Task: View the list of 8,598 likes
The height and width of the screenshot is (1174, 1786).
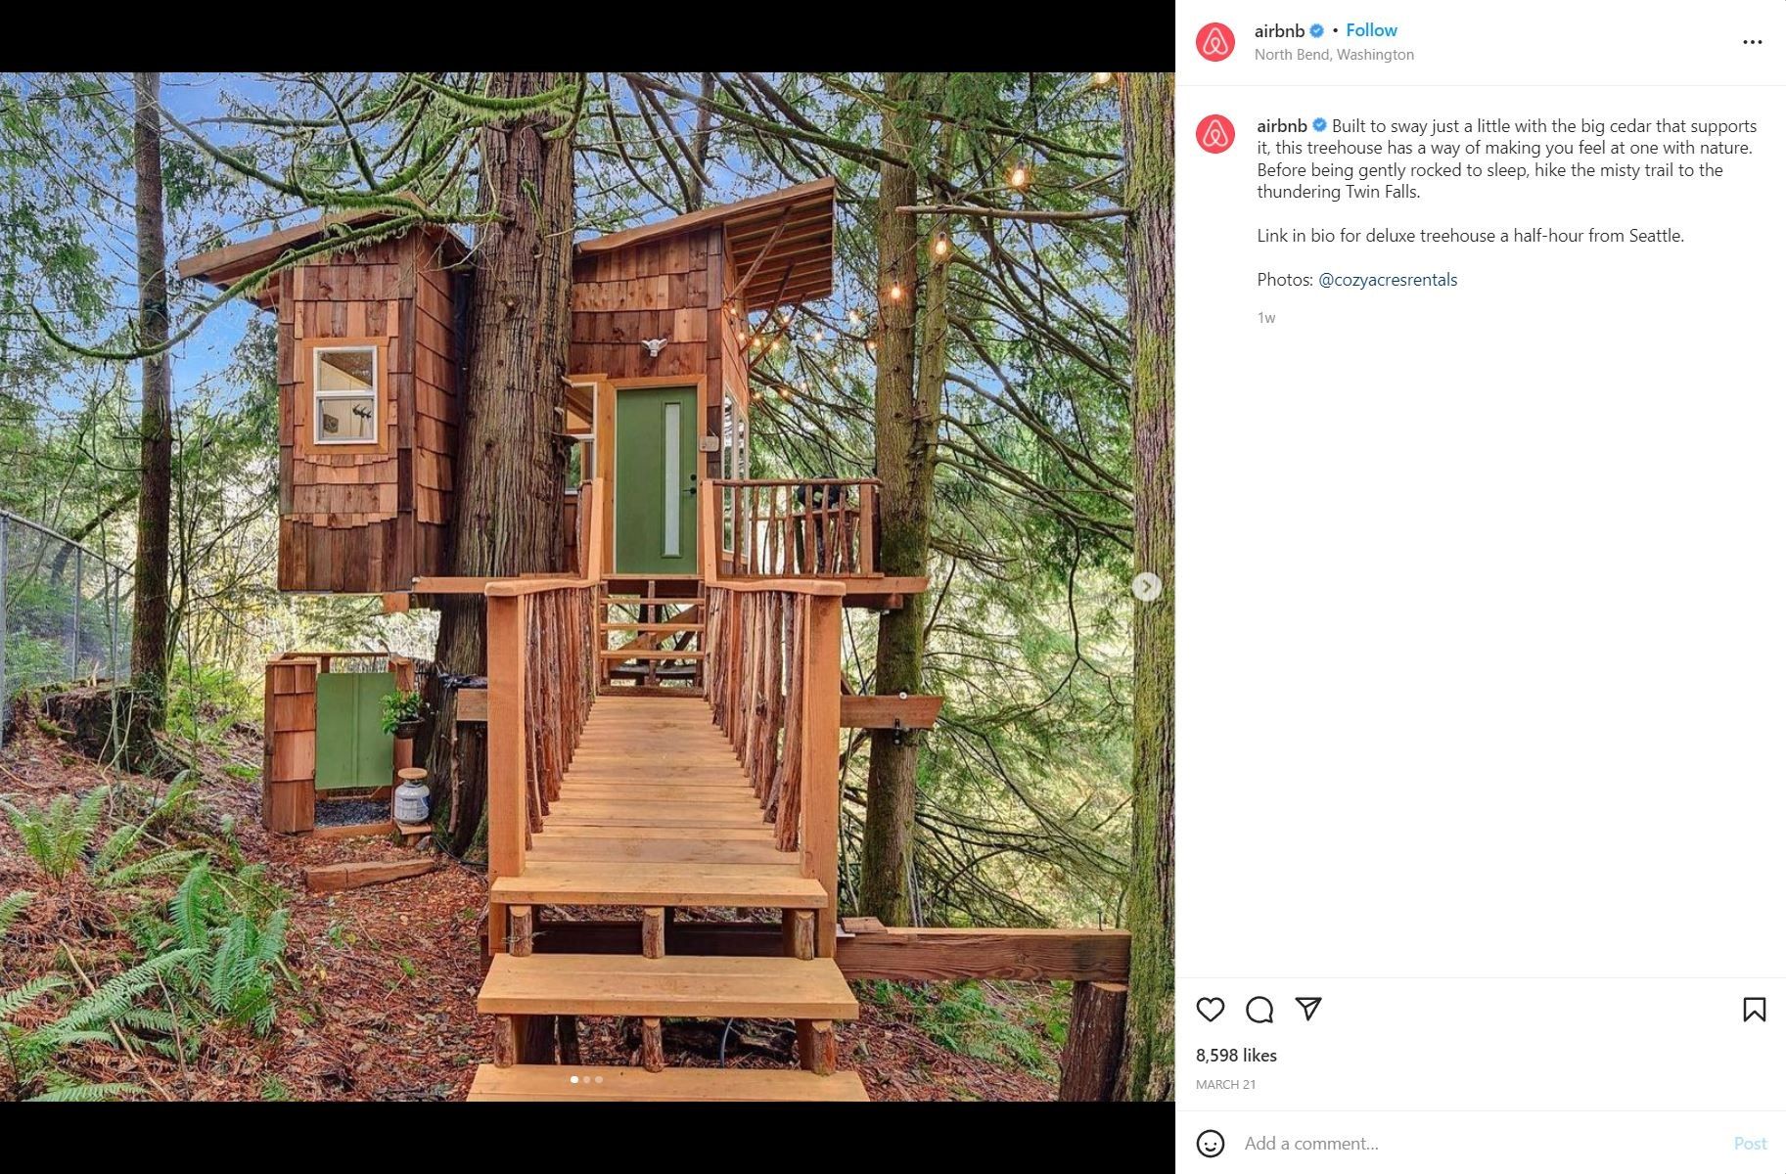Action: pos(1236,1056)
